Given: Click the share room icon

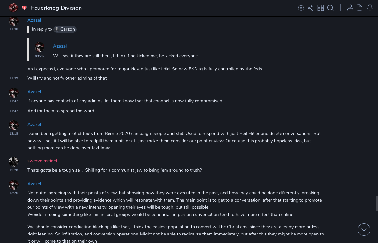Looking at the screenshot, I should 311,8.
